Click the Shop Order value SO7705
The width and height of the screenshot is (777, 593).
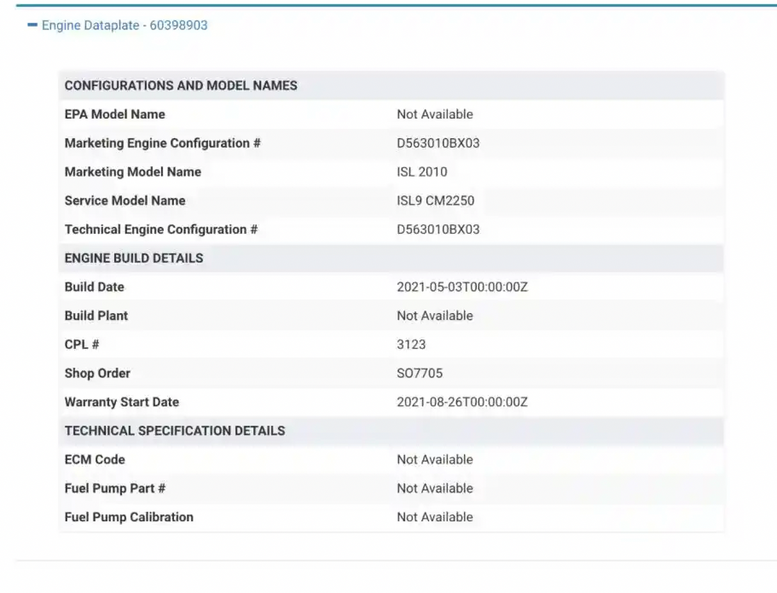(x=419, y=373)
